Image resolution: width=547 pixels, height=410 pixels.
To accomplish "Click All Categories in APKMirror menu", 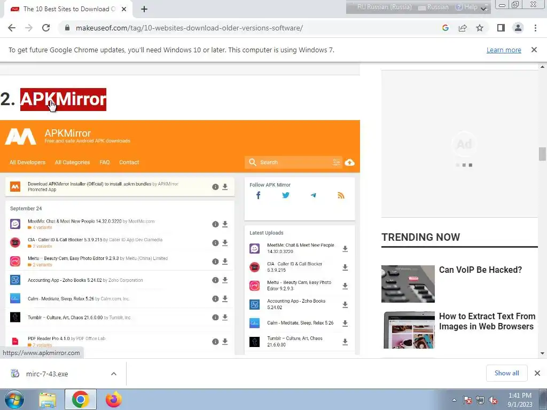I will [x=72, y=162].
